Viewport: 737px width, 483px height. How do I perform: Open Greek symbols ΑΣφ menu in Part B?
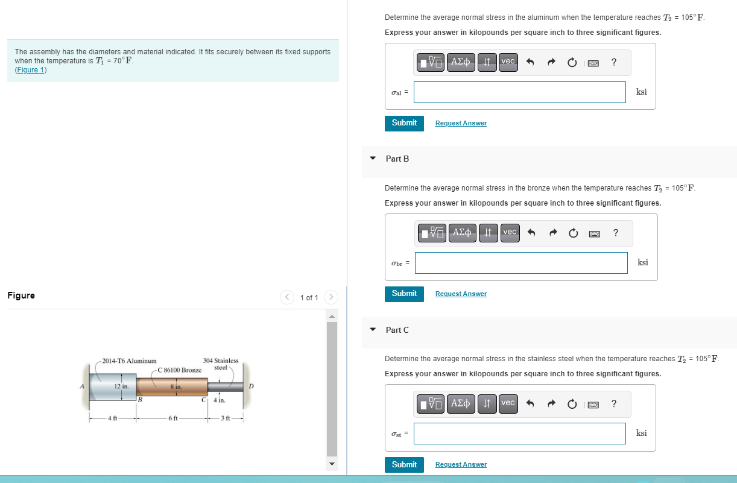pyautogui.click(x=463, y=232)
